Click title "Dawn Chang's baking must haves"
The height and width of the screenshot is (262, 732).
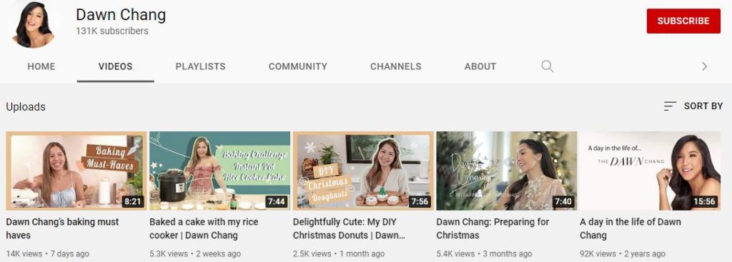tap(63, 228)
